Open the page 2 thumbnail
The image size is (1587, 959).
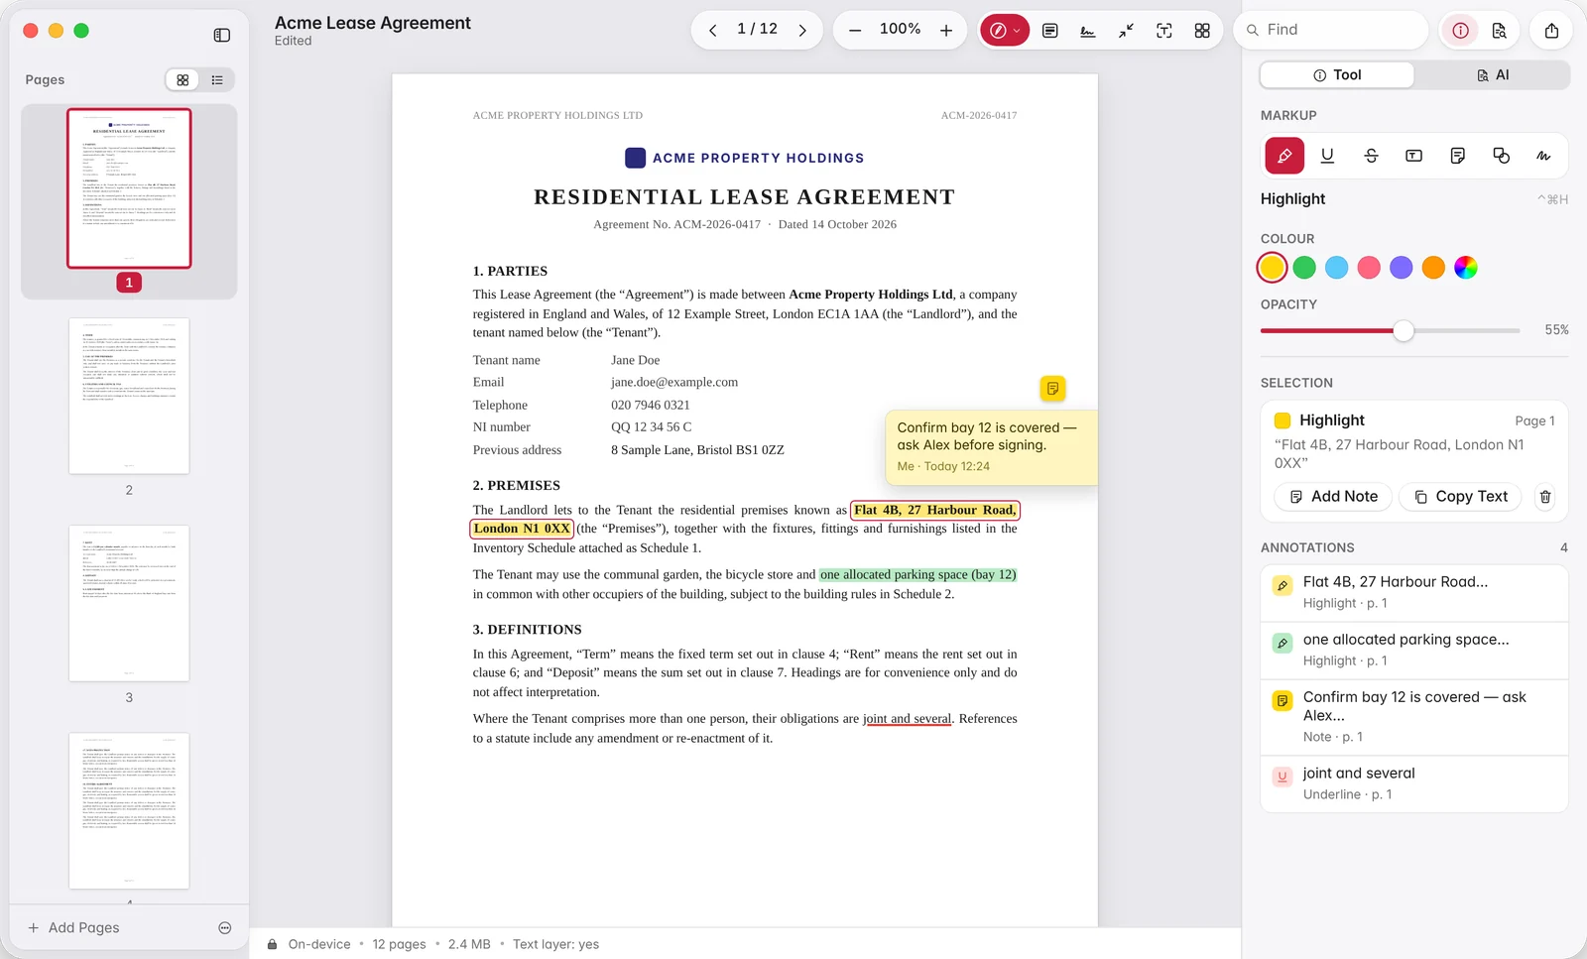[129, 396]
